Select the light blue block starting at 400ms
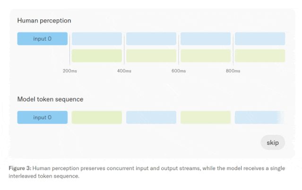 [151, 39]
